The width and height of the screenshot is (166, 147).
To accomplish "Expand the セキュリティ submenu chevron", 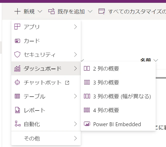I will (x=75, y=54).
